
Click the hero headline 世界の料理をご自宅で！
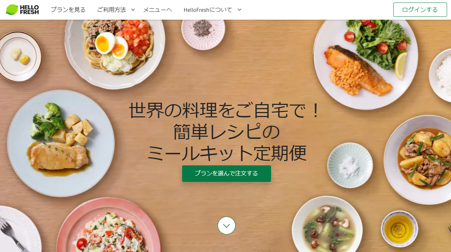tap(225, 111)
